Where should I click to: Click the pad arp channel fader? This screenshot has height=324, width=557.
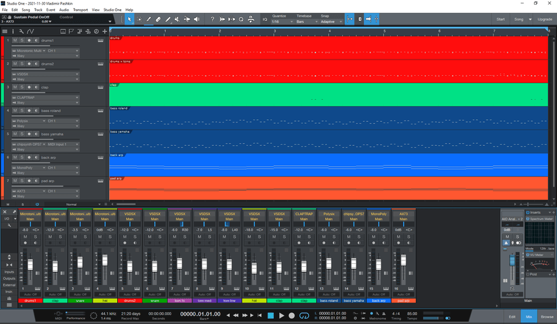(x=404, y=260)
